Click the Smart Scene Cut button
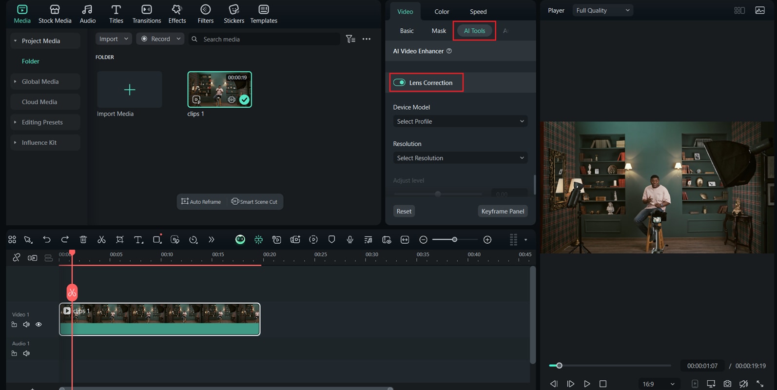 tap(254, 202)
